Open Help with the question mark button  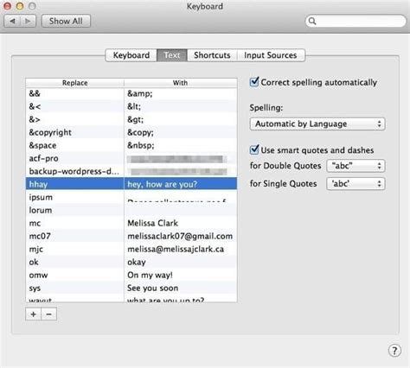click(394, 351)
